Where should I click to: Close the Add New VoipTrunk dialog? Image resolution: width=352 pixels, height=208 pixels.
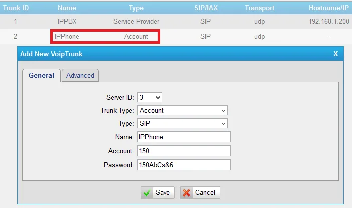coord(335,54)
